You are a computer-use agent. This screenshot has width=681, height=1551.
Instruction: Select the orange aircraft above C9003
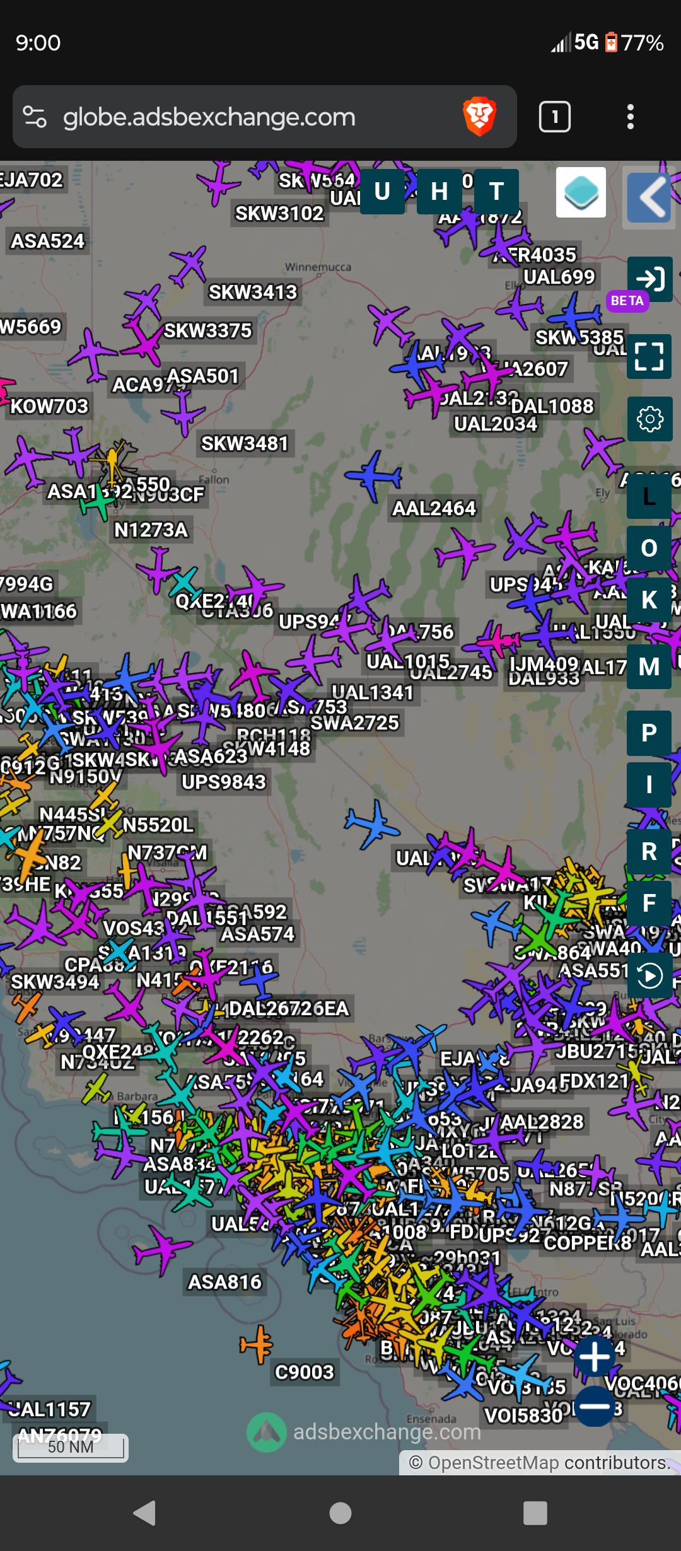coord(257,1344)
